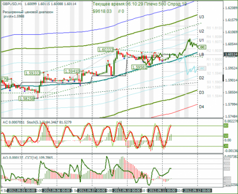
Task: Click the U3 channel label
Action: pyautogui.click(x=201, y=17)
